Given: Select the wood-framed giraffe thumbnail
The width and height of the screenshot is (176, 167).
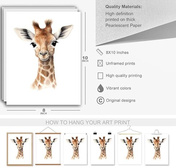Looking at the screenshot, I should pyautogui.click(x=20, y=149).
